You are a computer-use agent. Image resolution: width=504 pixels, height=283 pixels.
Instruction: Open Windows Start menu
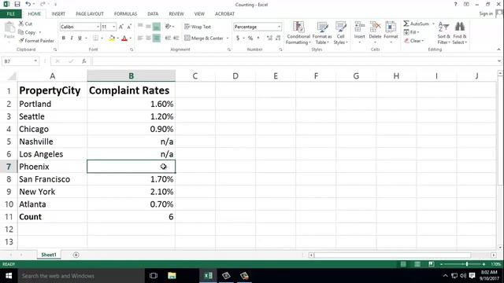pyautogui.click(x=9, y=276)
